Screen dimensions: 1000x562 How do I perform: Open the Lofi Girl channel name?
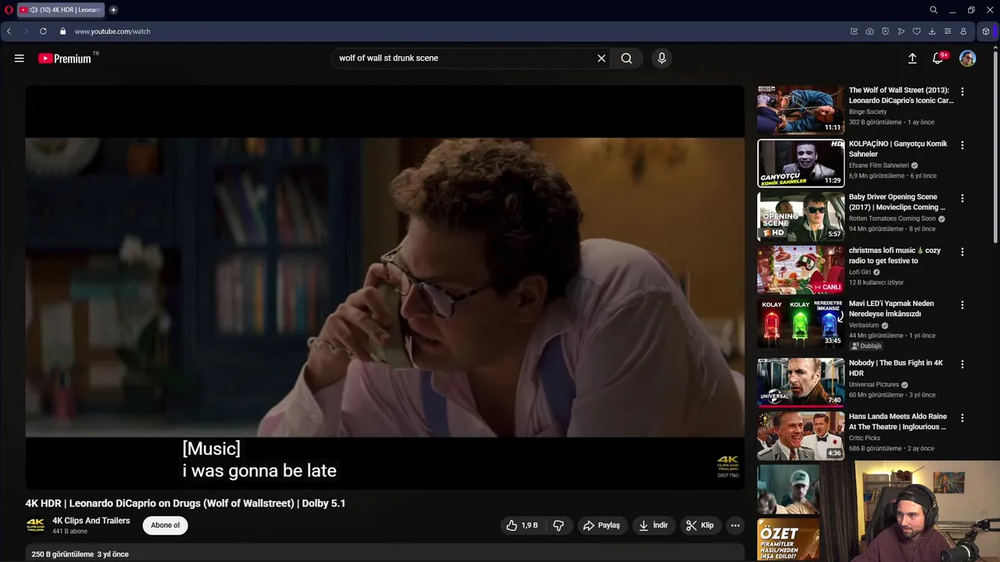click(x=859, y=272)
